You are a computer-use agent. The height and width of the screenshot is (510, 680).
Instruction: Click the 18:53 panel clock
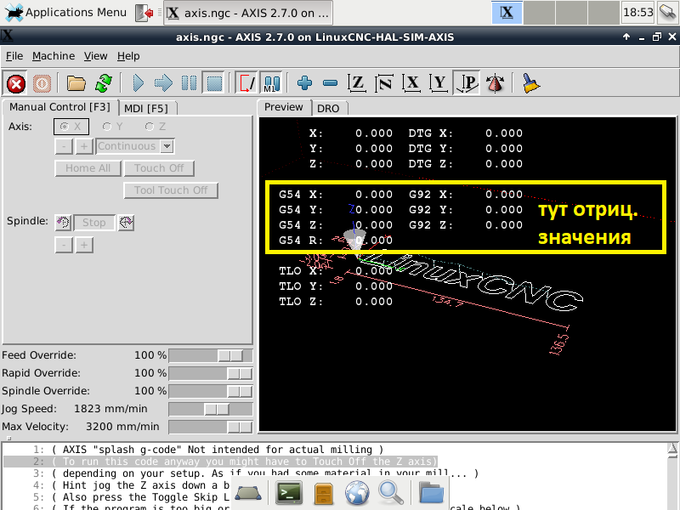pyautogui.click(x=638, y=13)
